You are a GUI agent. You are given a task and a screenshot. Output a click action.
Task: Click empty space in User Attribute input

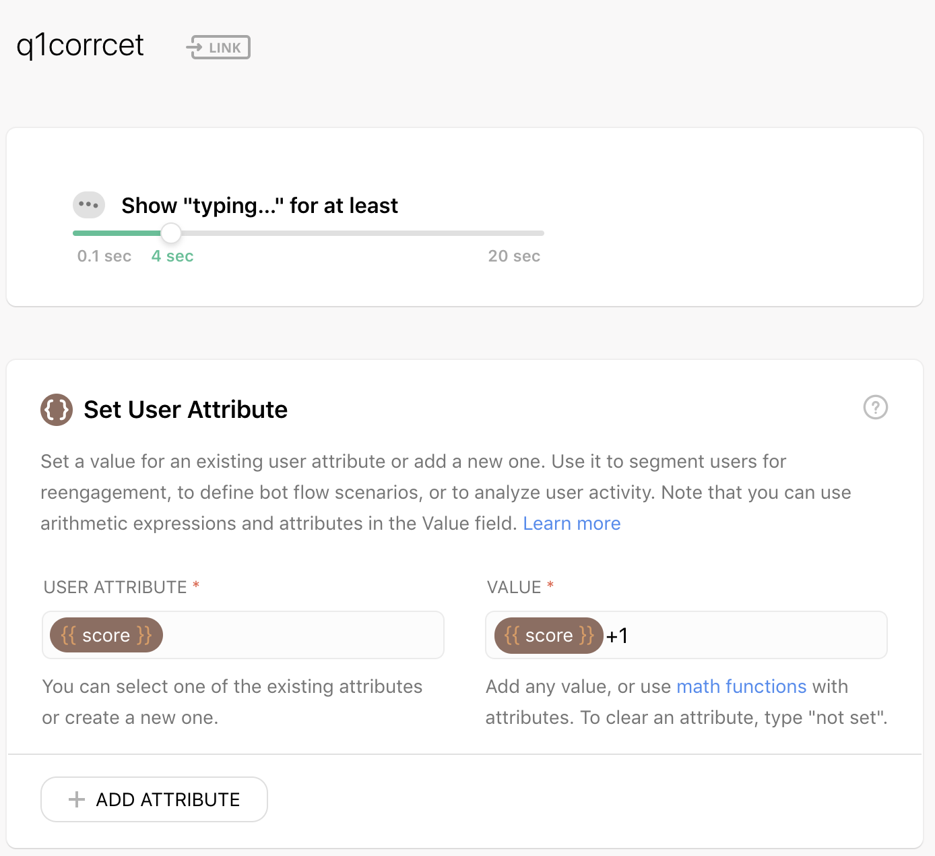click(303, 635)
